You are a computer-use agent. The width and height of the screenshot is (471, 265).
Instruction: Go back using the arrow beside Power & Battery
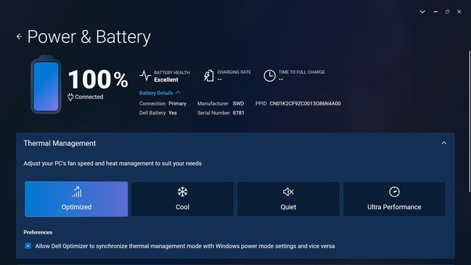tap(20, 36)
